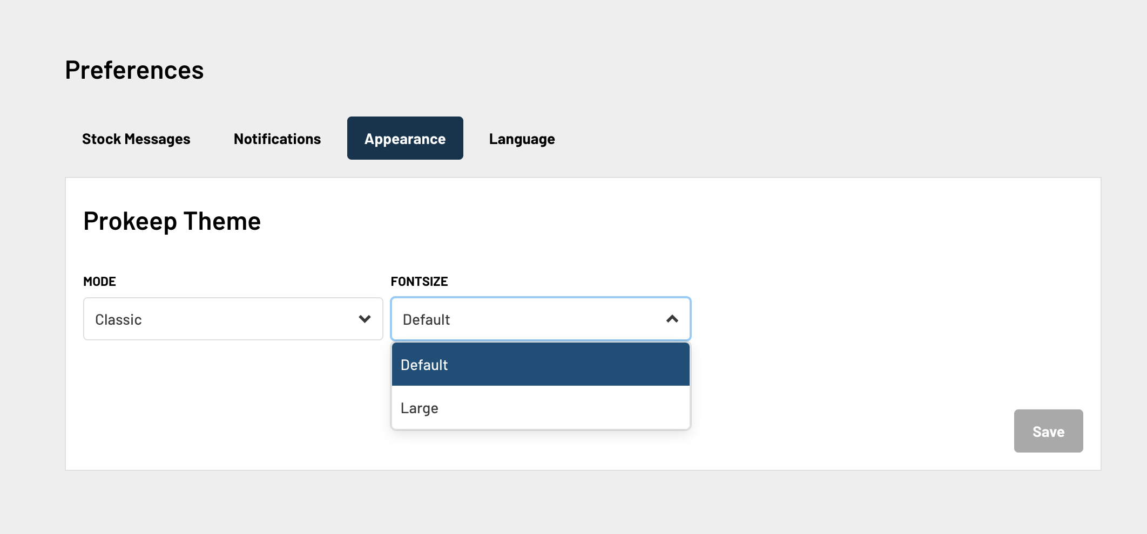Screen dimensions: 1147x534
Task: Open the Stock Messages tab
Action: point(136,139)
